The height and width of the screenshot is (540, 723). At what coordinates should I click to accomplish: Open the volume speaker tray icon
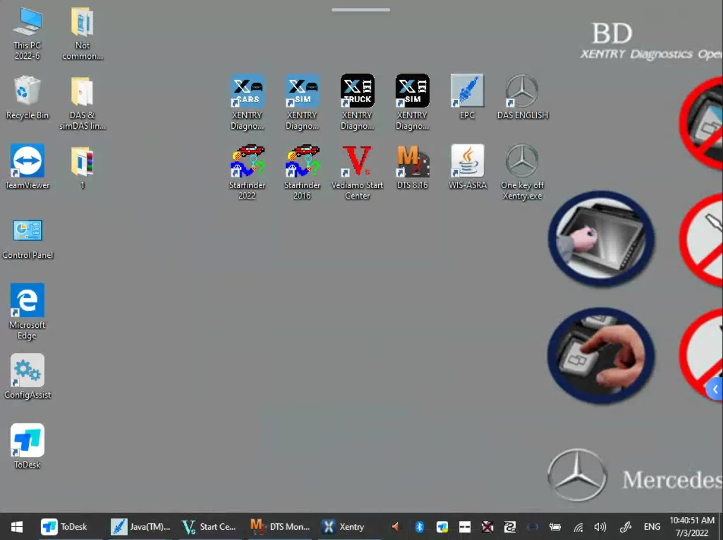click(600, 526)
